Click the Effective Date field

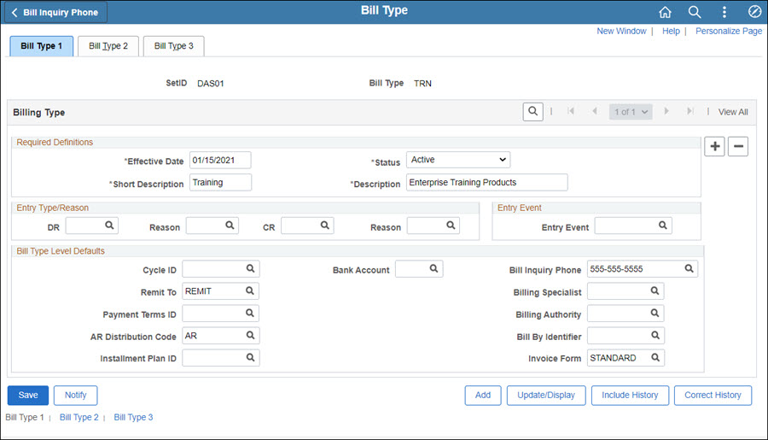coord(220,160)
